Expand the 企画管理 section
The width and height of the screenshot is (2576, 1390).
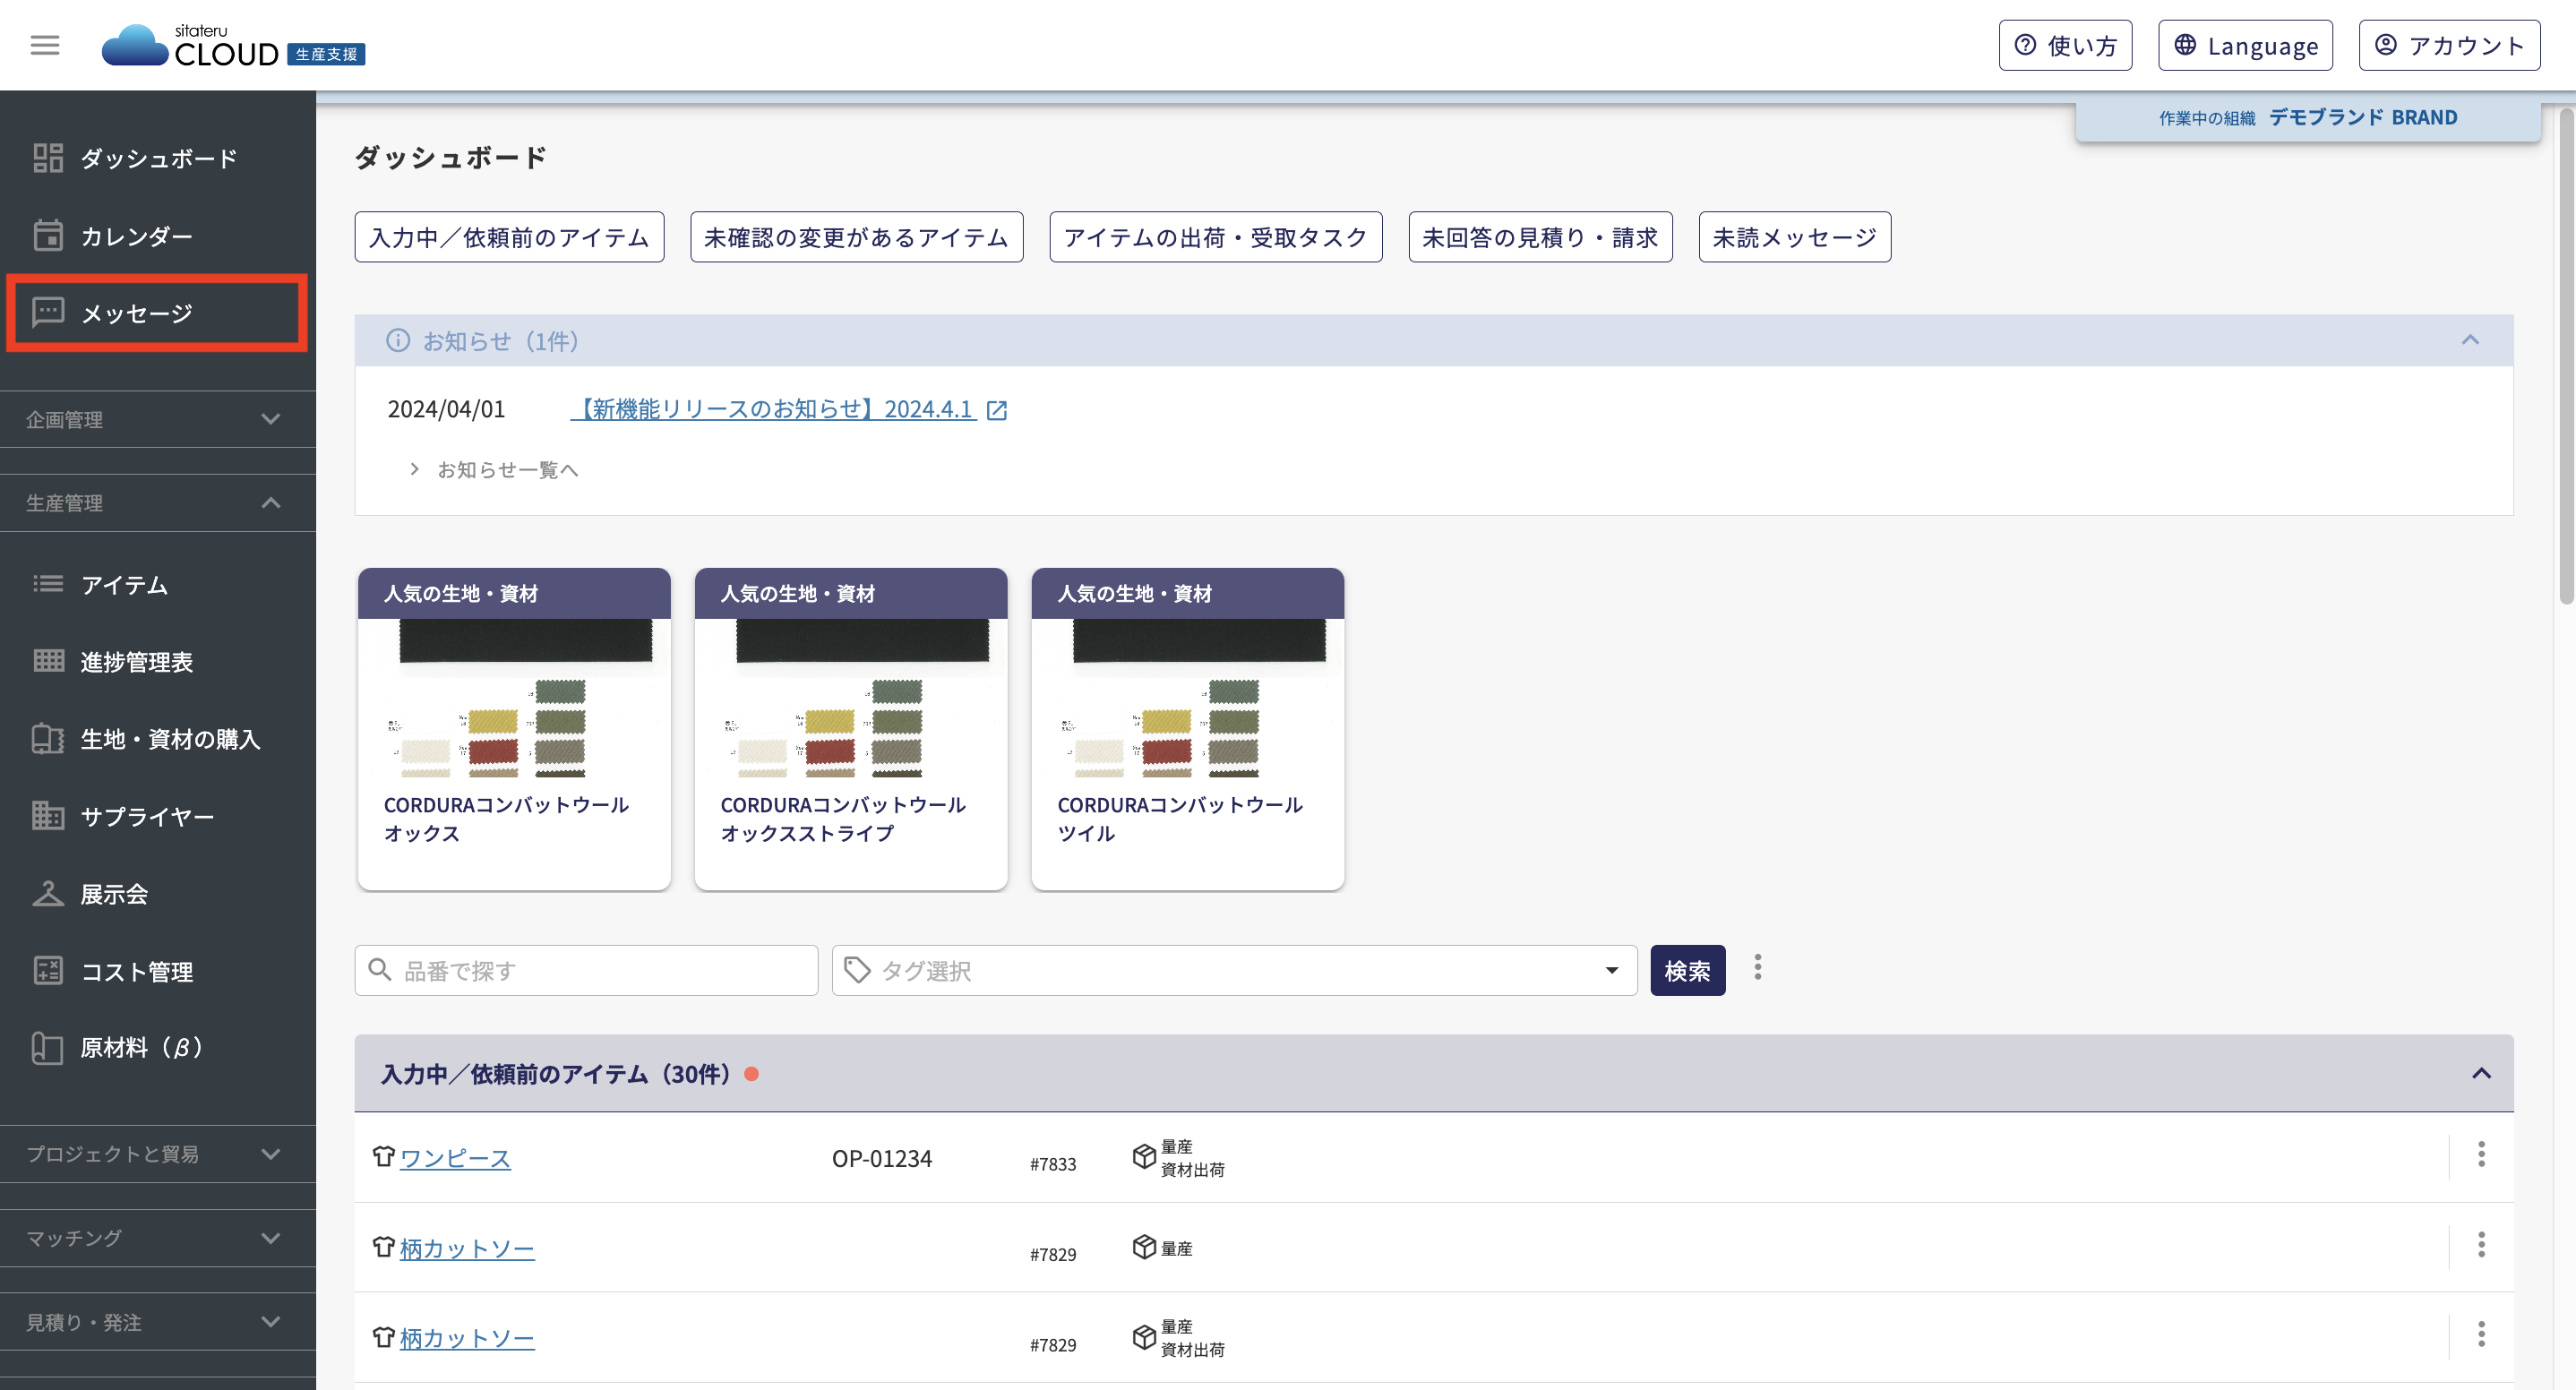[158, 419]
